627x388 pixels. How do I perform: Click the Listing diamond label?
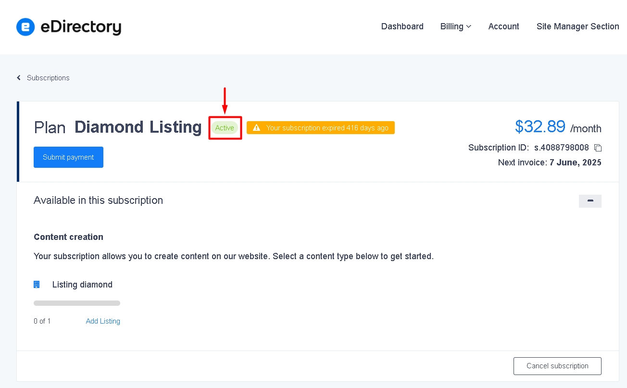pos(82,285)
